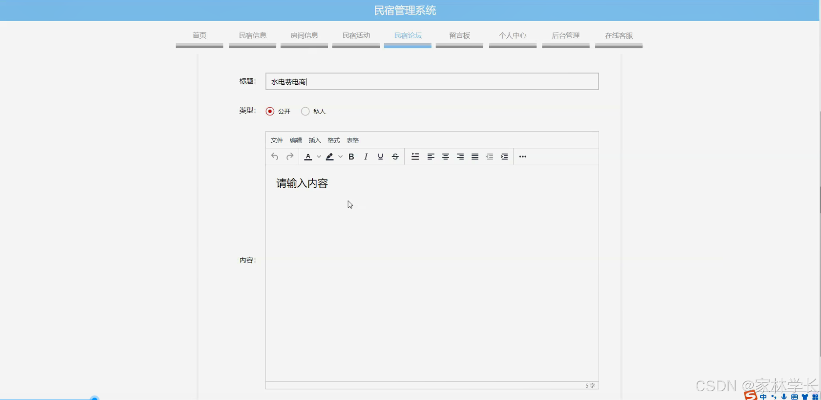Viewport: 821px width, 400px height.
Task: Click the Redo icon in the editor toolbar
Action: [290, 156]
